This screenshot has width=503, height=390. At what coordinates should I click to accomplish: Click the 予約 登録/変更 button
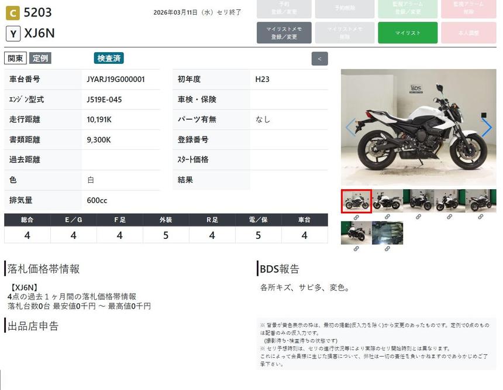284,8
